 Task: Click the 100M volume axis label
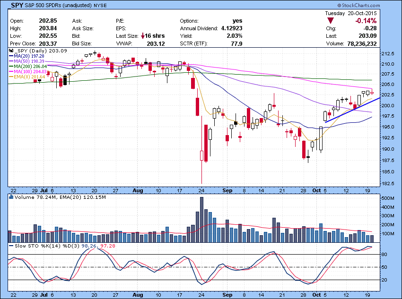[388, 234]
